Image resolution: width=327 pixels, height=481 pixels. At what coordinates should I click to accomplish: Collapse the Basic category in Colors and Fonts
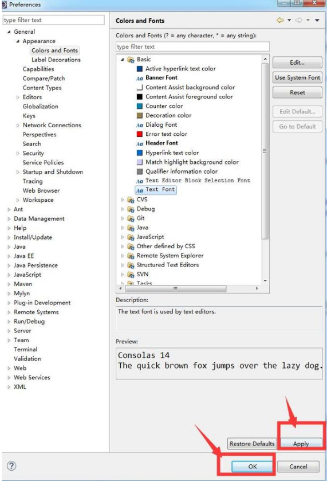pyautogui.click(x=123, y=60)
